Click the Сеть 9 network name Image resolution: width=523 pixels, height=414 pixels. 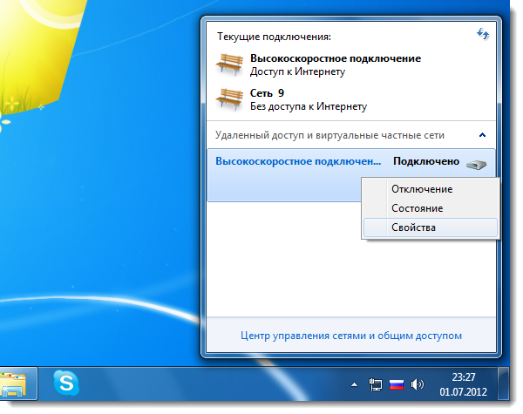click(x=267, y=93)
